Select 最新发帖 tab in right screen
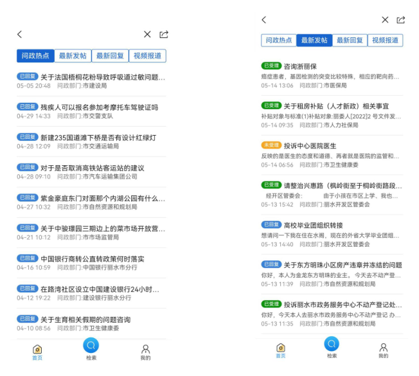This screenshot has height=376, width=419. 314,40
